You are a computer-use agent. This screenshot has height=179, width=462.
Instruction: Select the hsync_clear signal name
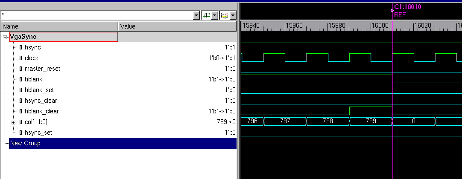[x=41, y=101]
